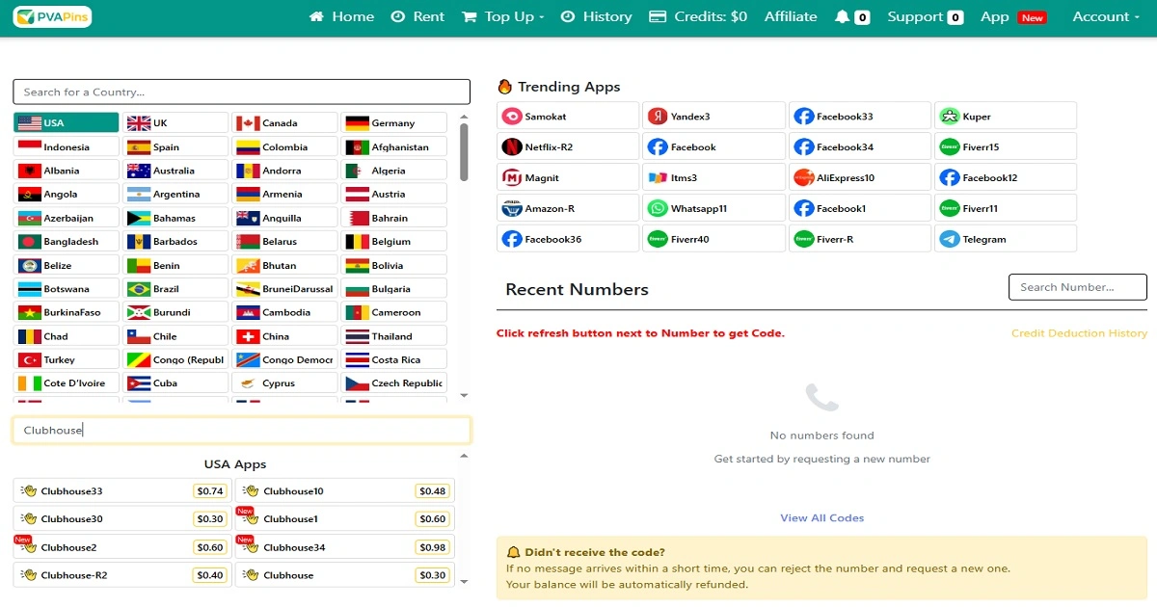Pick Turkey in the country list
This screenshot has width=1157, height=607.
tap(66, 359)
